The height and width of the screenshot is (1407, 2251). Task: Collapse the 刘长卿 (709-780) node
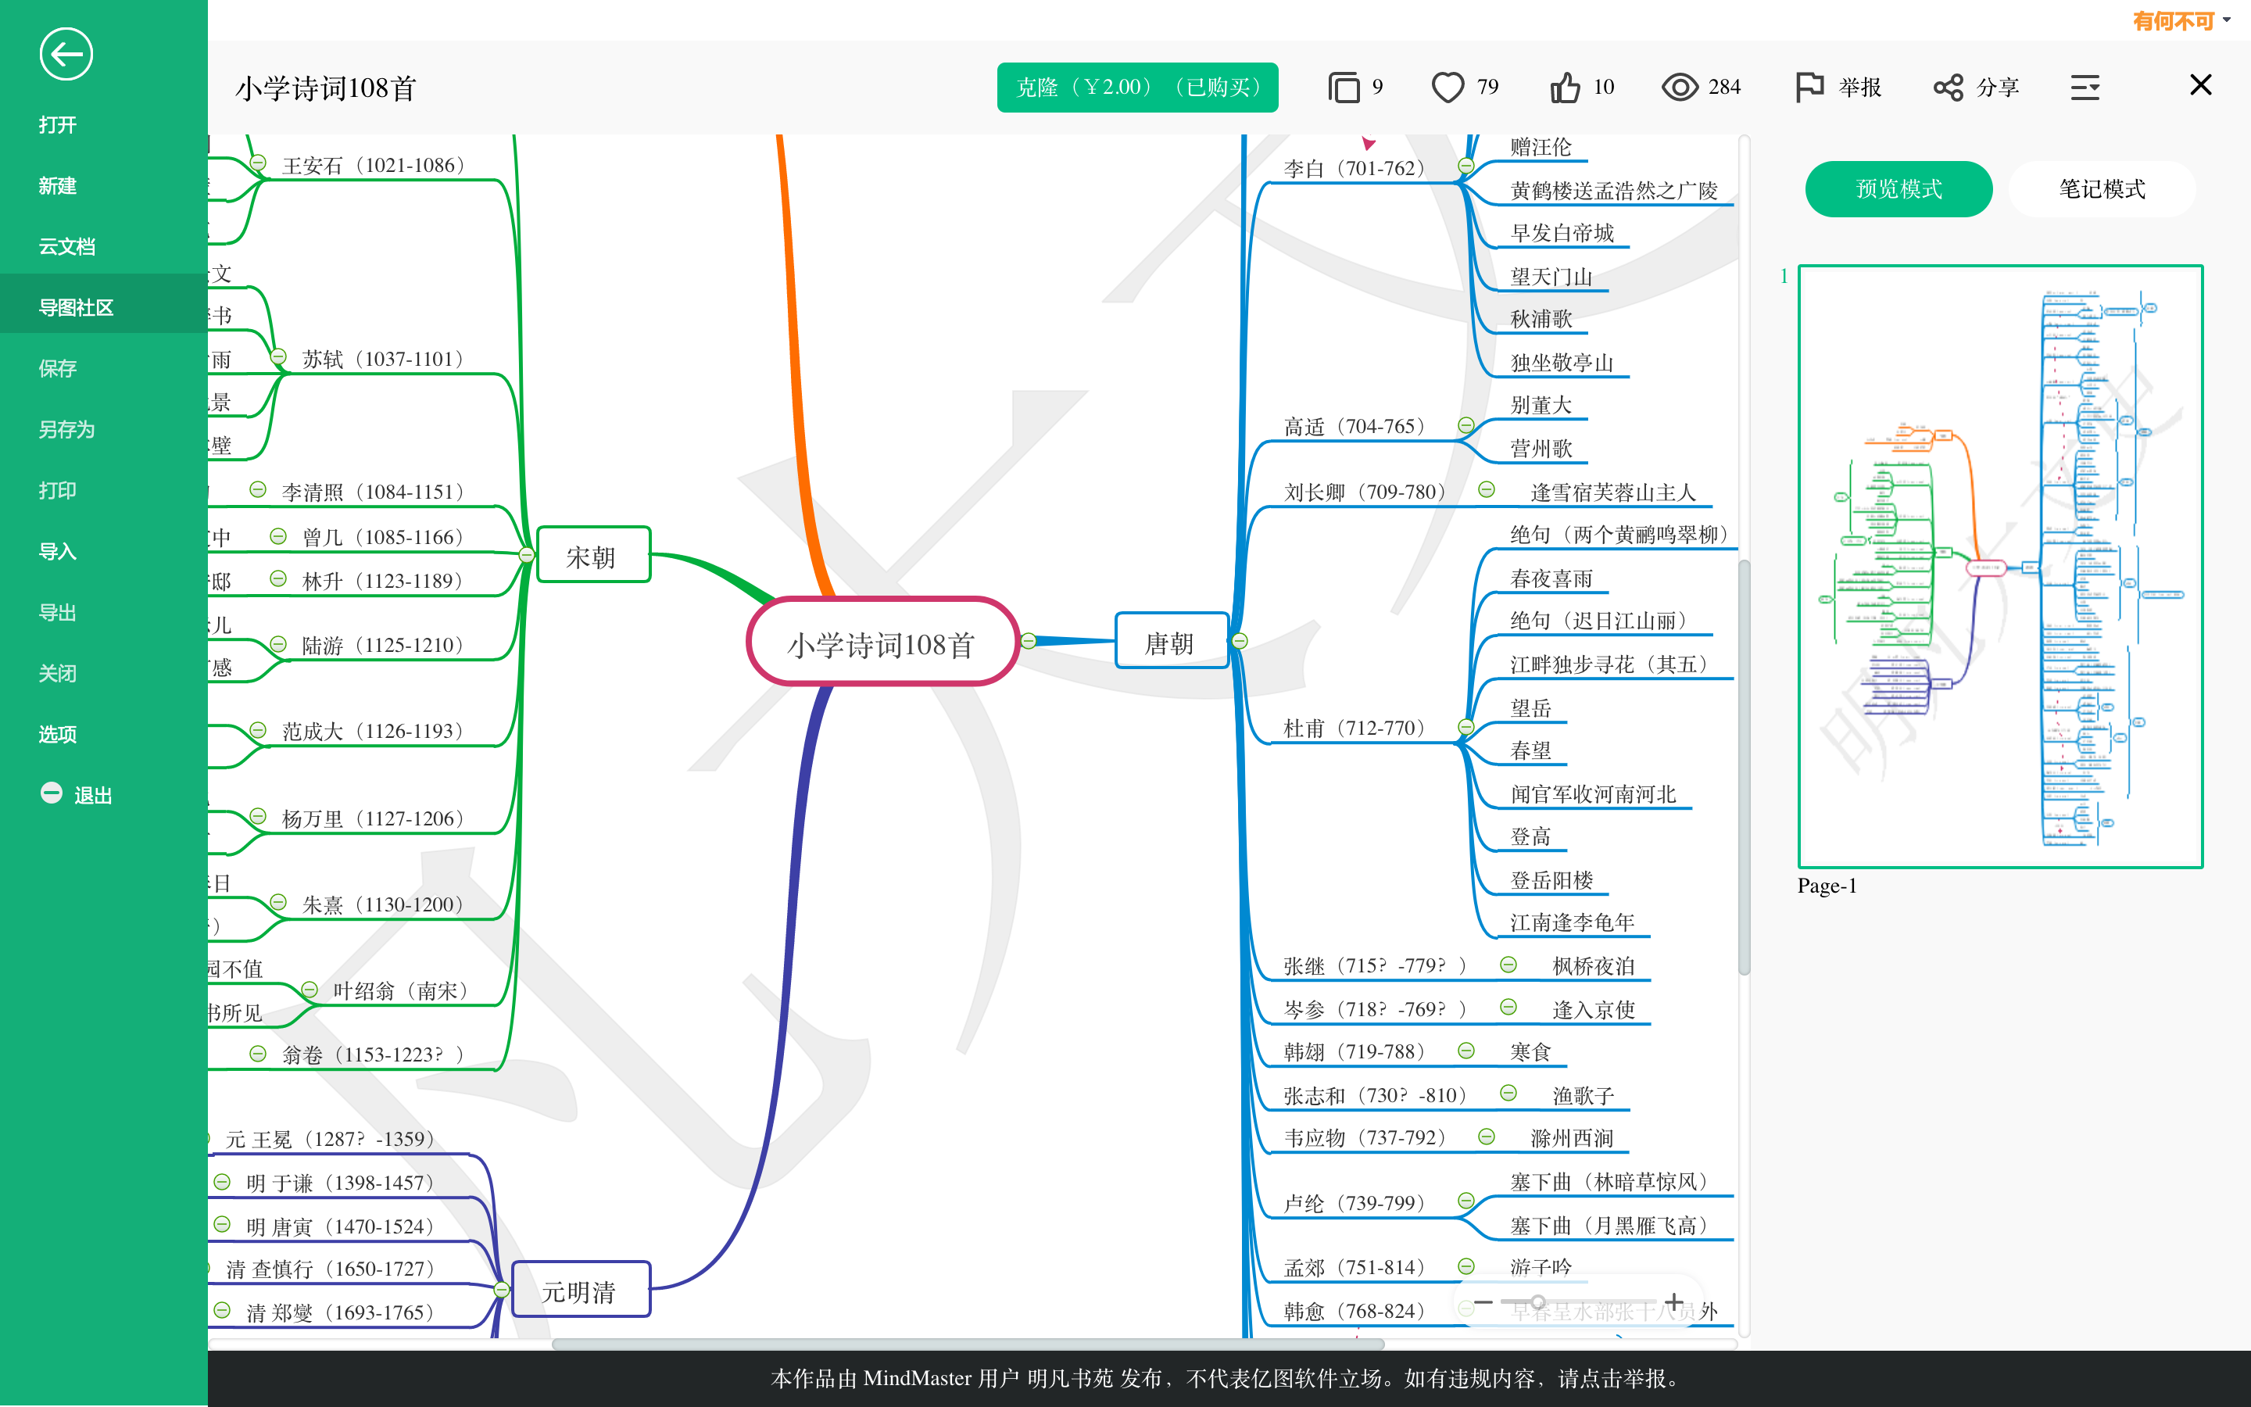(1487, 489)
